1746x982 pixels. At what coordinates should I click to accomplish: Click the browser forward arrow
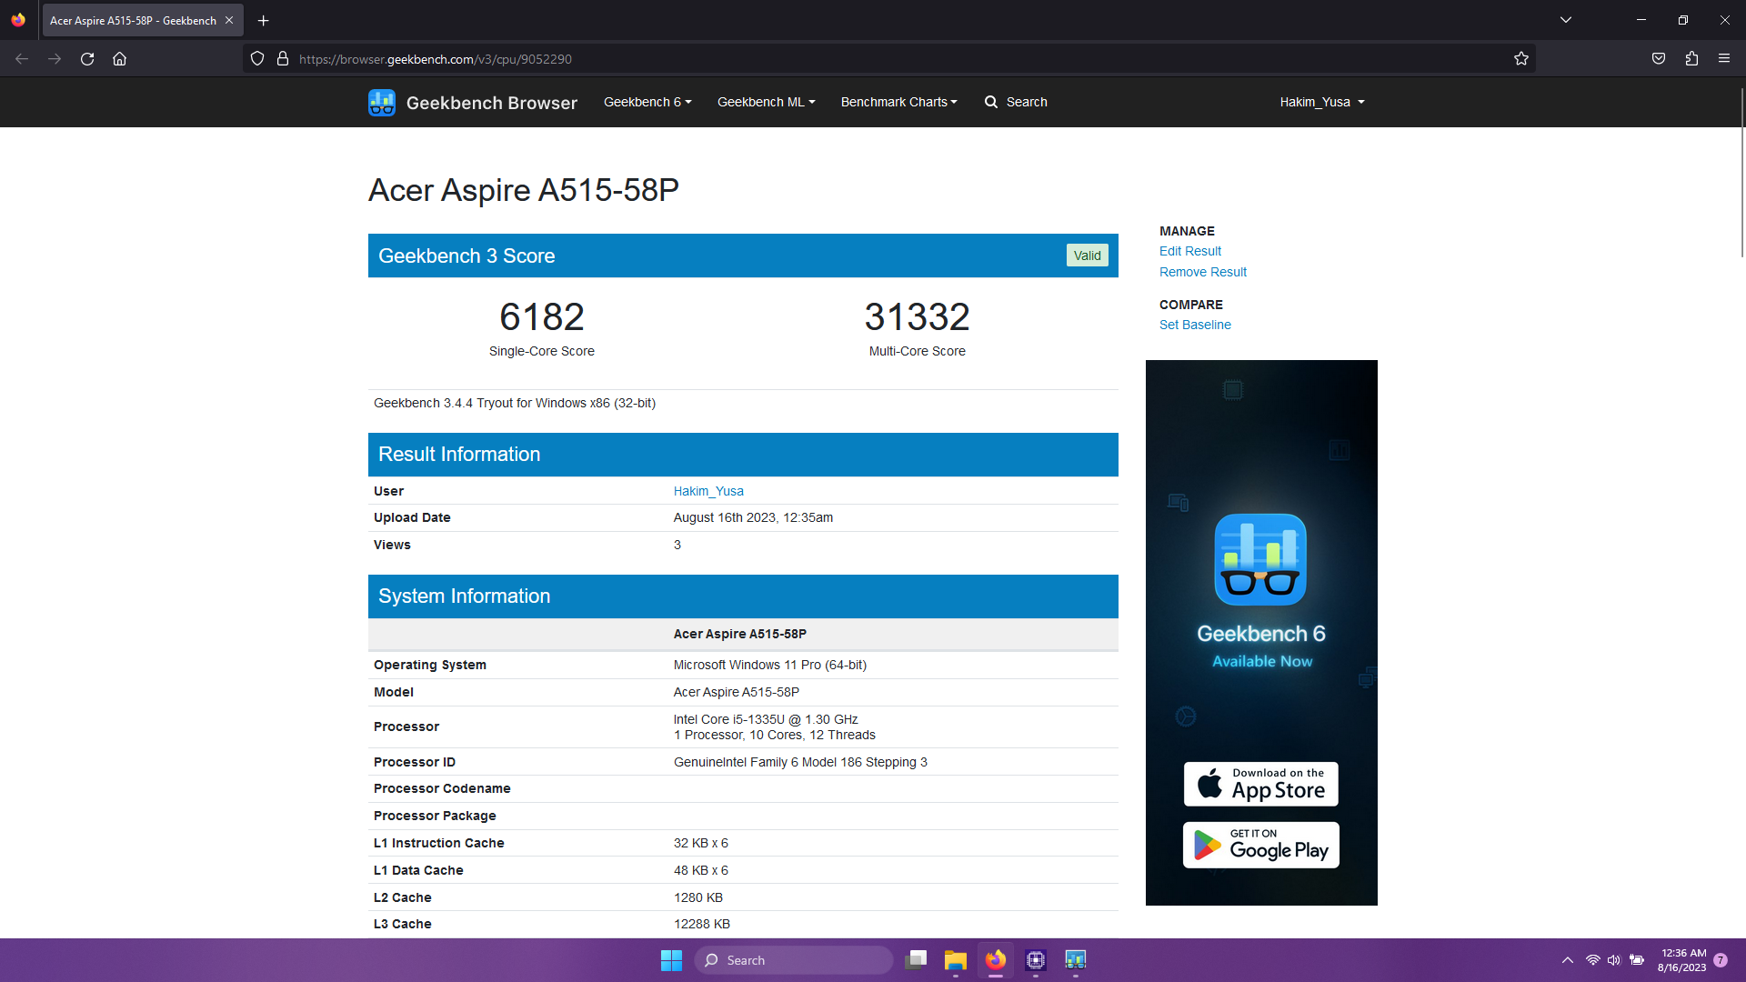pos(55,59)
